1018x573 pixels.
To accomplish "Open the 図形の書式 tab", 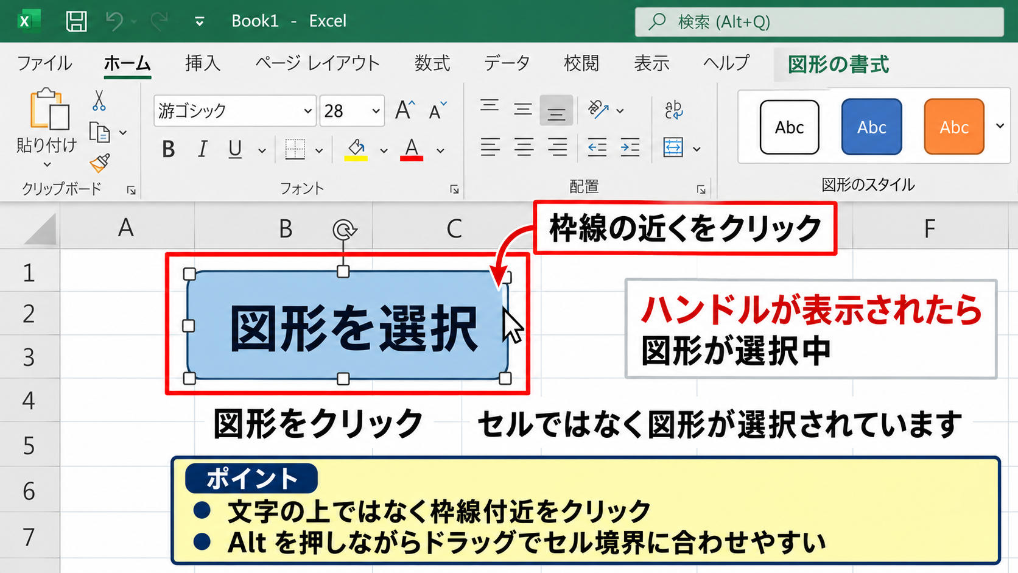I will (x=838, y=64).
